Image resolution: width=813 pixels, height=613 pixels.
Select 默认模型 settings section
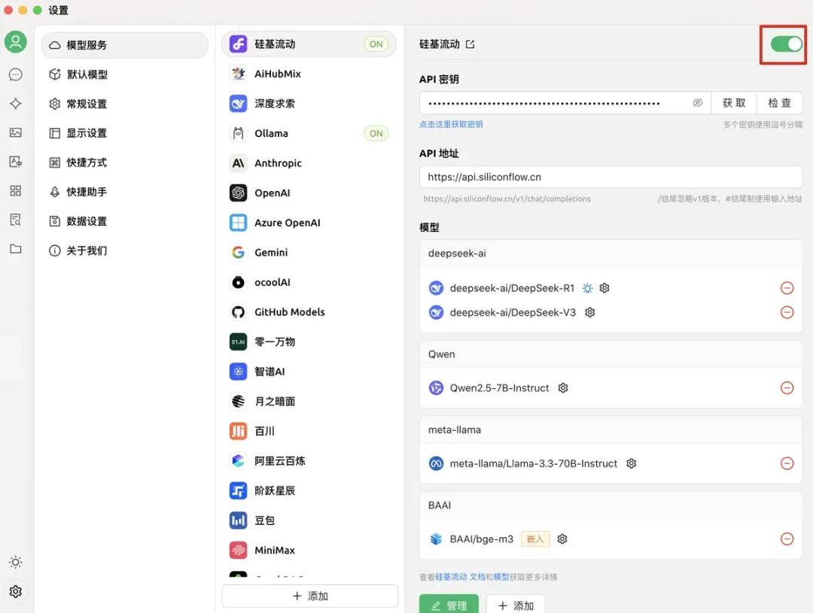tap(124, 74)
